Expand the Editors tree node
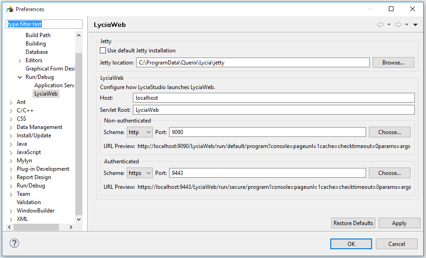Viewport: 426px width, 258px height. 20,60
